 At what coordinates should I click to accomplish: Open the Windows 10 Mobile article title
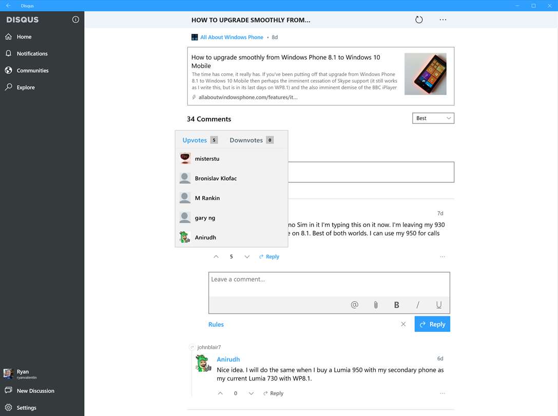286,61
